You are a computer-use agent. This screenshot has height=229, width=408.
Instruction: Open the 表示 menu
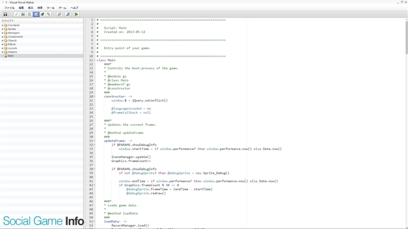(x=31, y=8)
